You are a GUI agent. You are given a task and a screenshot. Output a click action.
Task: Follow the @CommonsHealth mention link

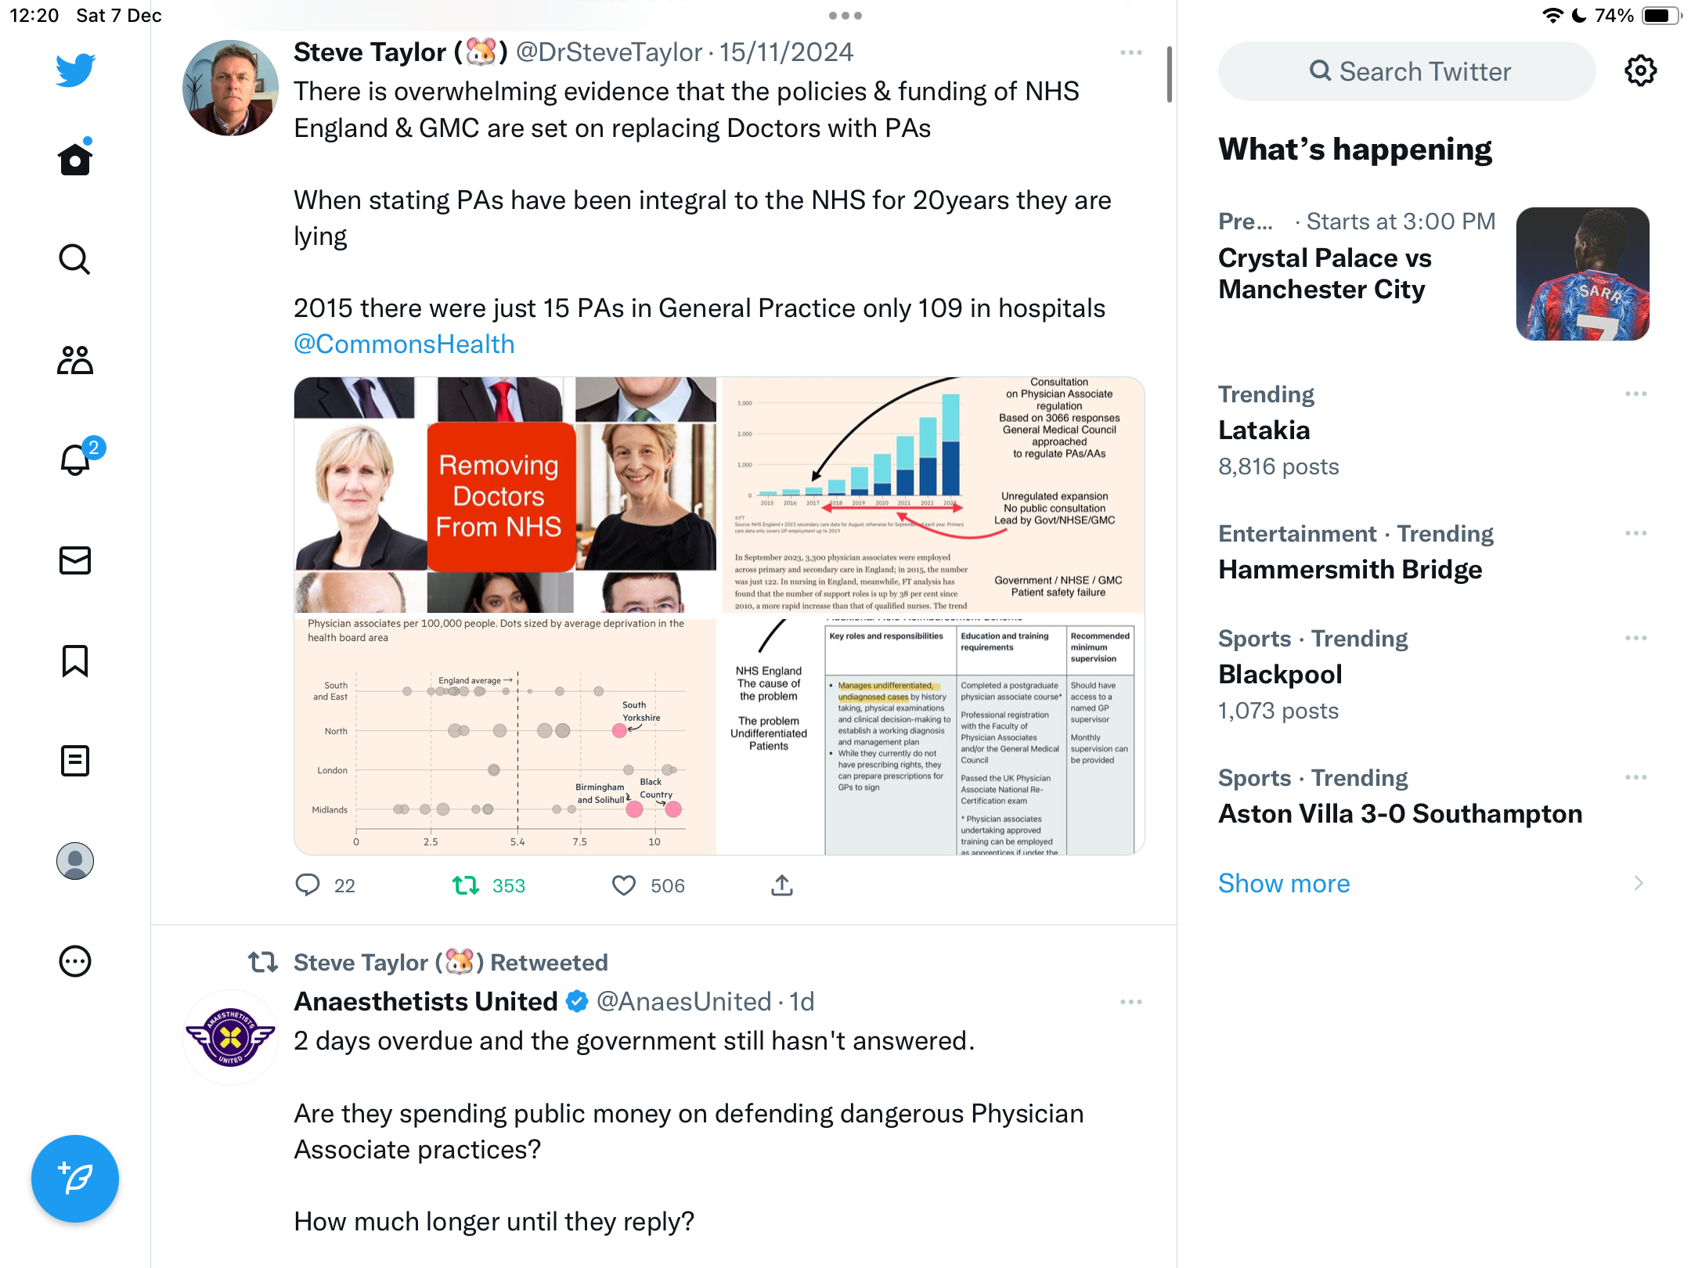404,344
